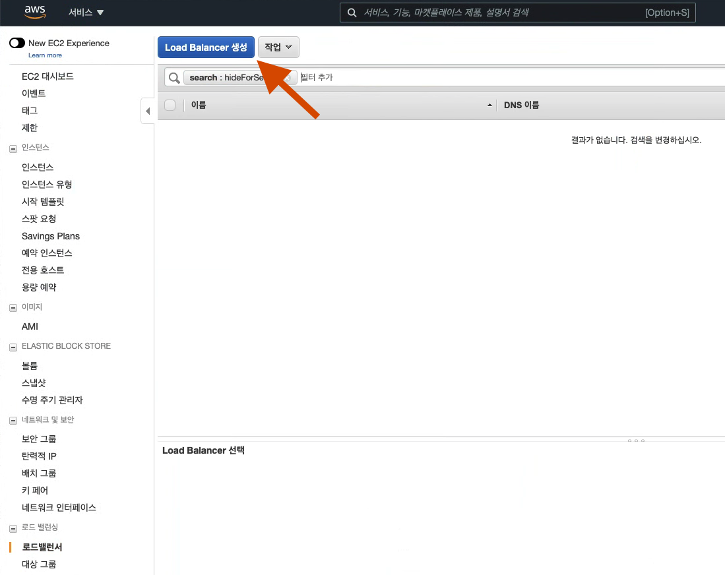Screen dimensions: 725x575
Task: Open 네트워크 인터페이스 in the sidebar
Action: [59, 507]
